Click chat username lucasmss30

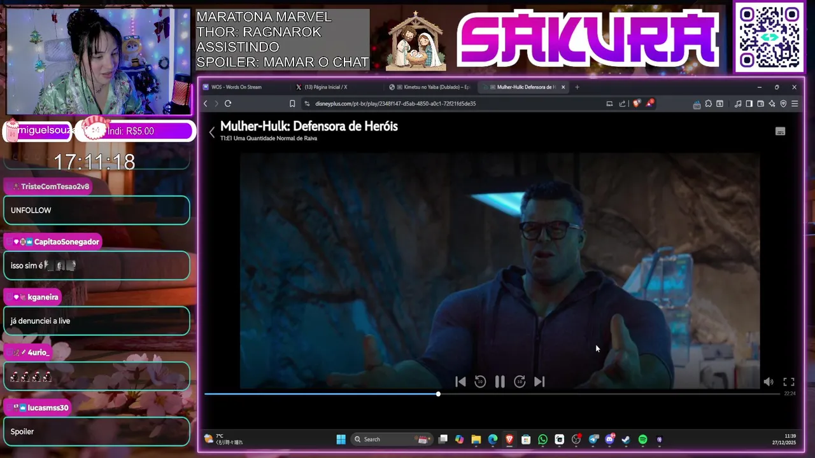[x=48, y=408]
